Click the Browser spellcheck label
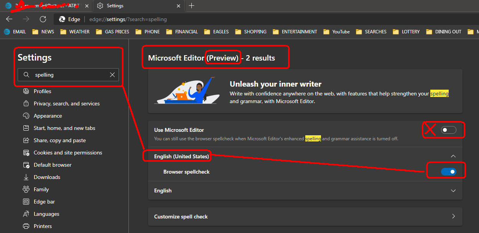 (186, 172)
